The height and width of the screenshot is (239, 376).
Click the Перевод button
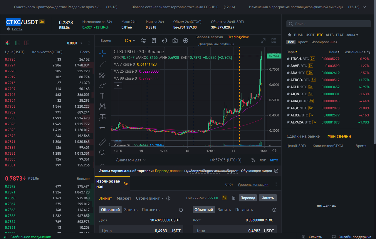(x=248, y=198)
